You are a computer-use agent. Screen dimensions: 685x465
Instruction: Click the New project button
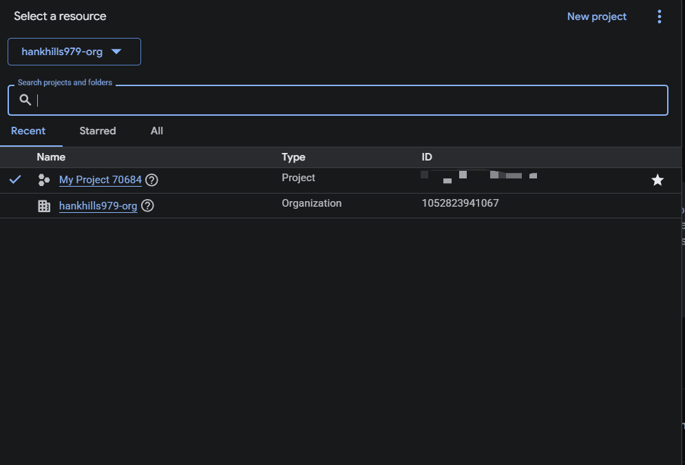point(597,17)
